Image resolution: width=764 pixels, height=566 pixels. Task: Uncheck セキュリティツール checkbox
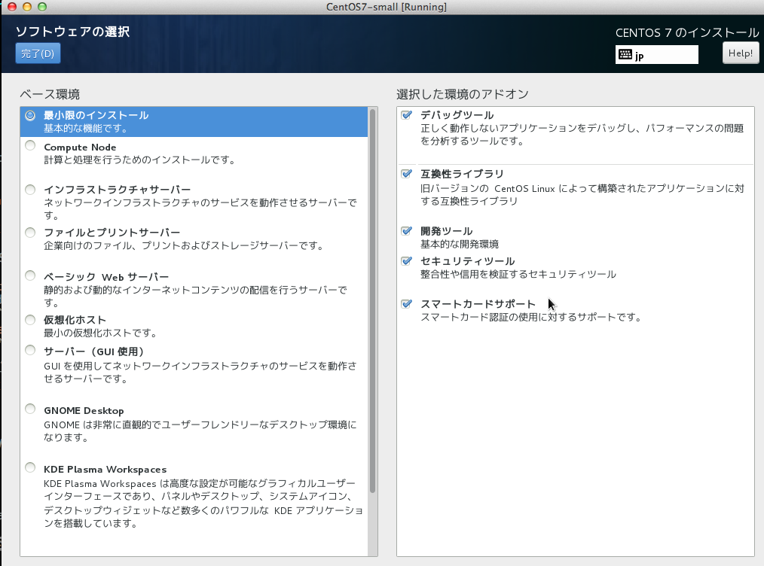coord(407,261)
